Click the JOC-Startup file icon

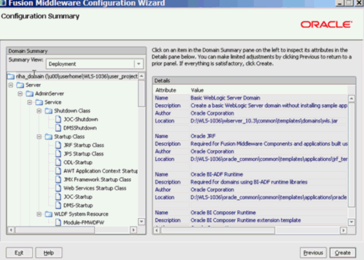pyautogui.click(x=58, y=197)
